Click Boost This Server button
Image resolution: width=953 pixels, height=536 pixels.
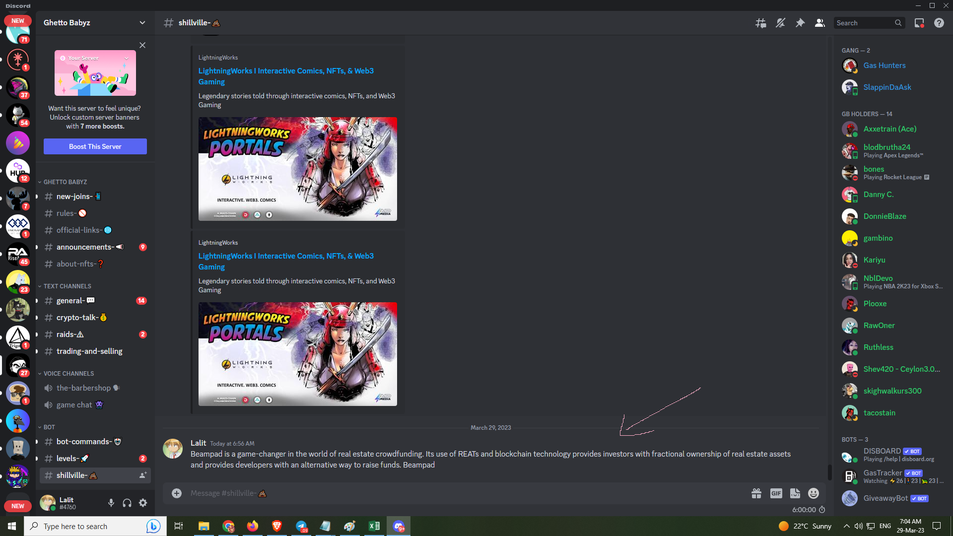pyautogui.click(x=95, y=146)
